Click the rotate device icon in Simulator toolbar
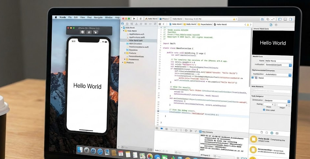310x159 pixels. tap(95, 32)
